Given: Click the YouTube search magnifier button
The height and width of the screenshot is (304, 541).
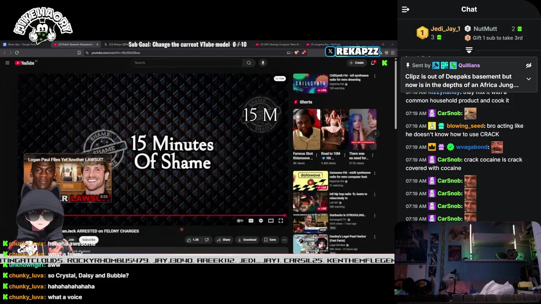Looking at the screenshot, I should (x=249, y=63).
